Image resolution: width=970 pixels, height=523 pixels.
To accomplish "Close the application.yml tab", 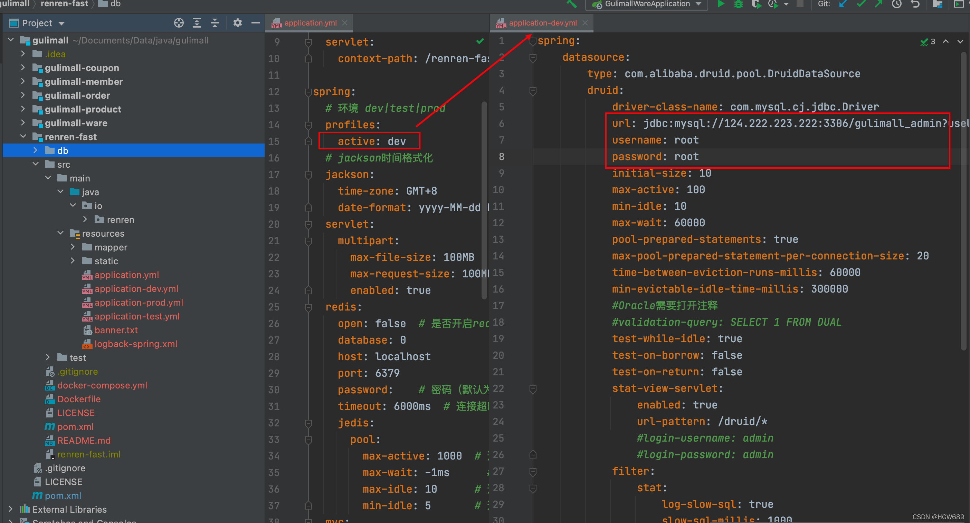I will pos(345,23).
